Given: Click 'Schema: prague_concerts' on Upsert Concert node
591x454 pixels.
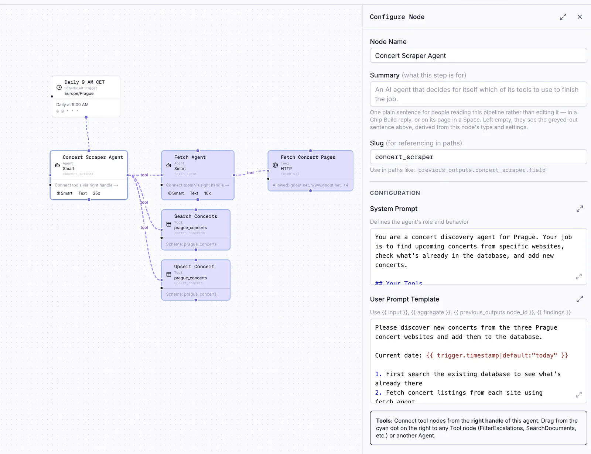Looking at the screenshot, I should [191, 294].
